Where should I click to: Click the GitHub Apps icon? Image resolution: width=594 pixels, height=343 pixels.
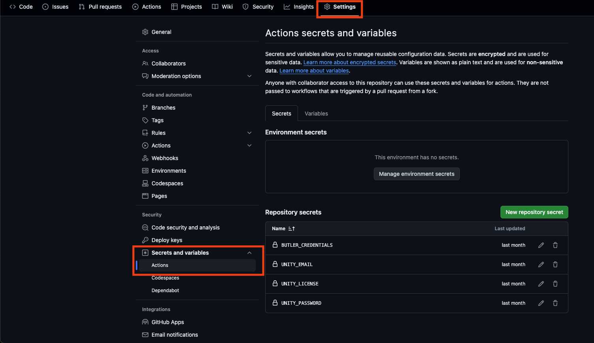[x=145, y=322]
